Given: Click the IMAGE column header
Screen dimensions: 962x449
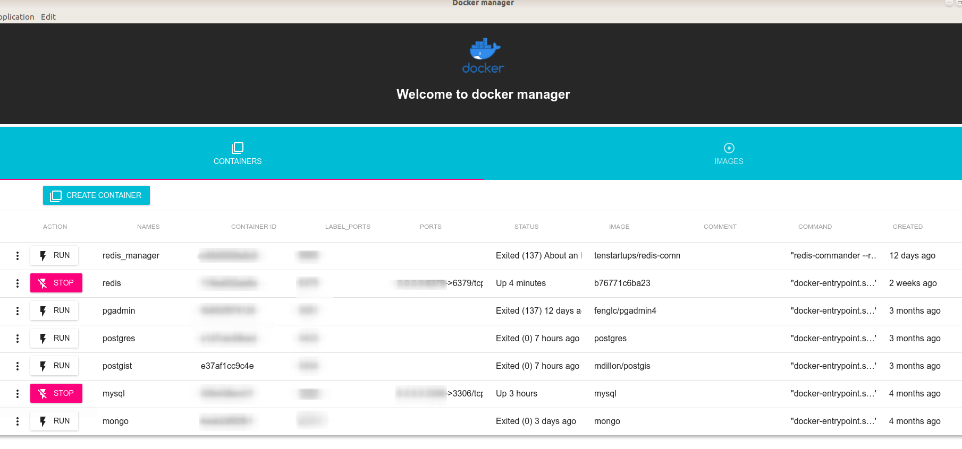Looking at the screenshot, I should 619,227.
